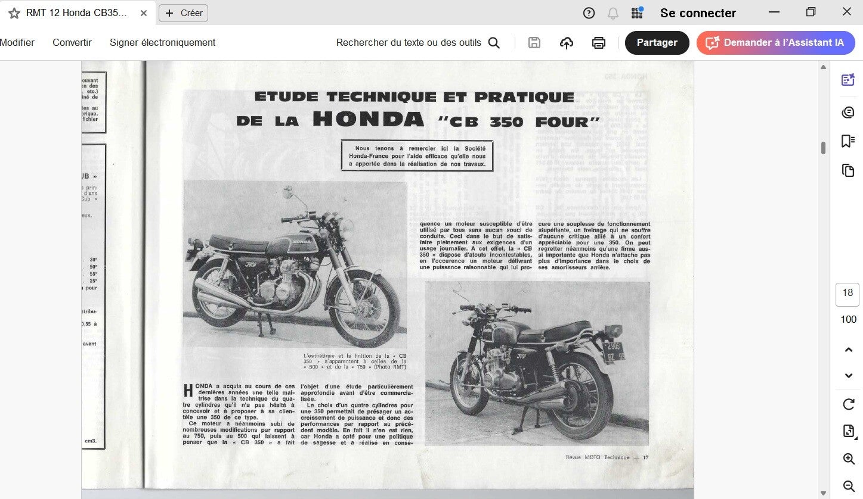This screenshot has height=499, width=863.
Task: Open the Convertir menu
Action: tap(72, 43)
